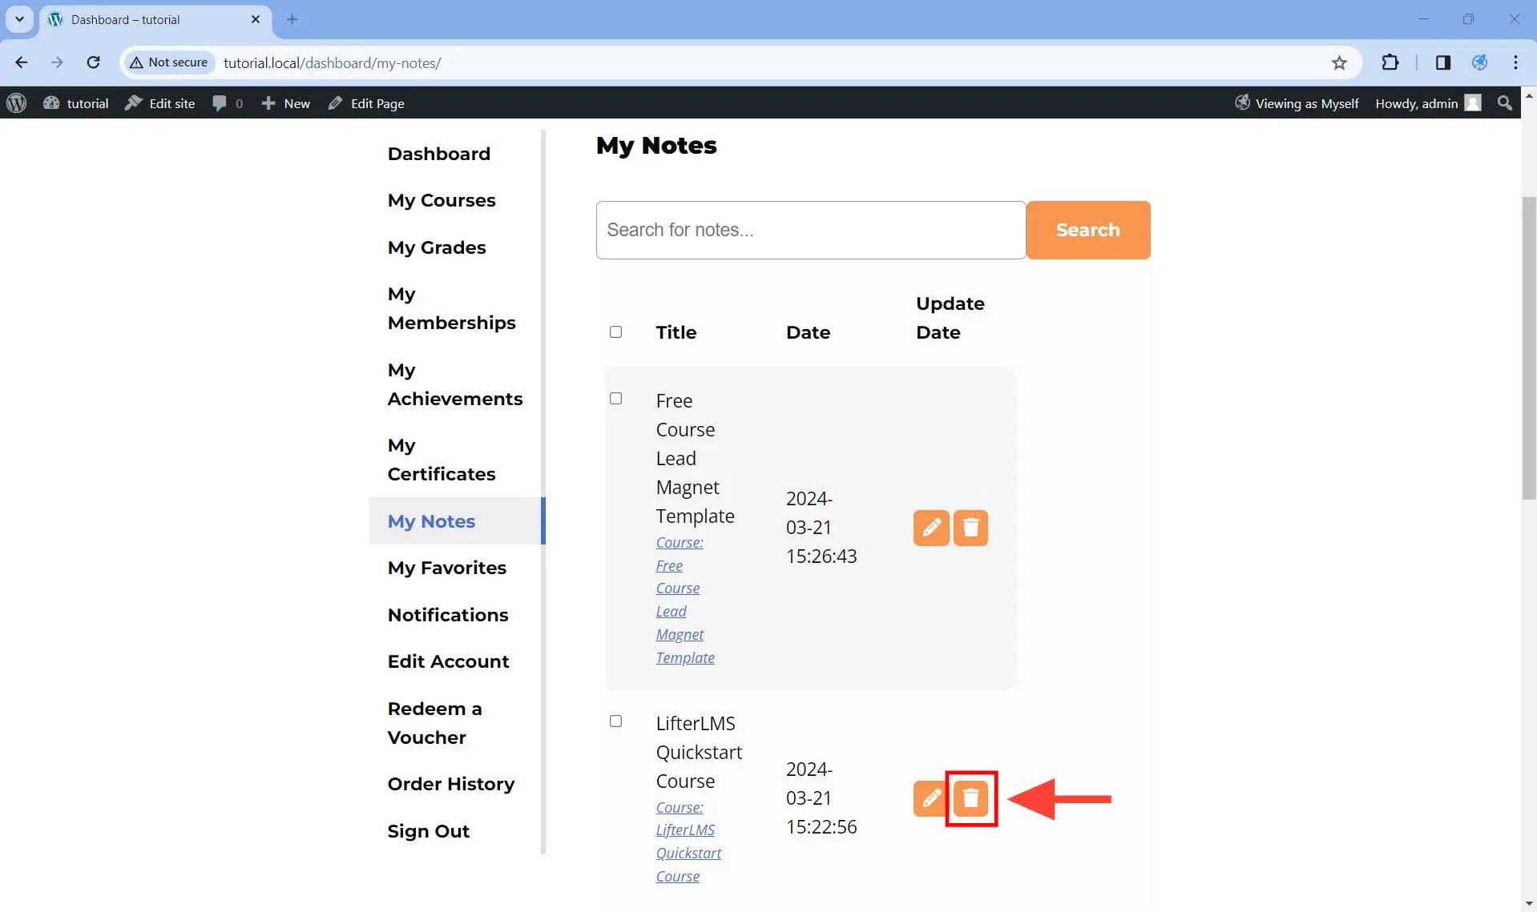Click Edit site in admin bar
Screen dimensions: 1537x912
point(160,103)
